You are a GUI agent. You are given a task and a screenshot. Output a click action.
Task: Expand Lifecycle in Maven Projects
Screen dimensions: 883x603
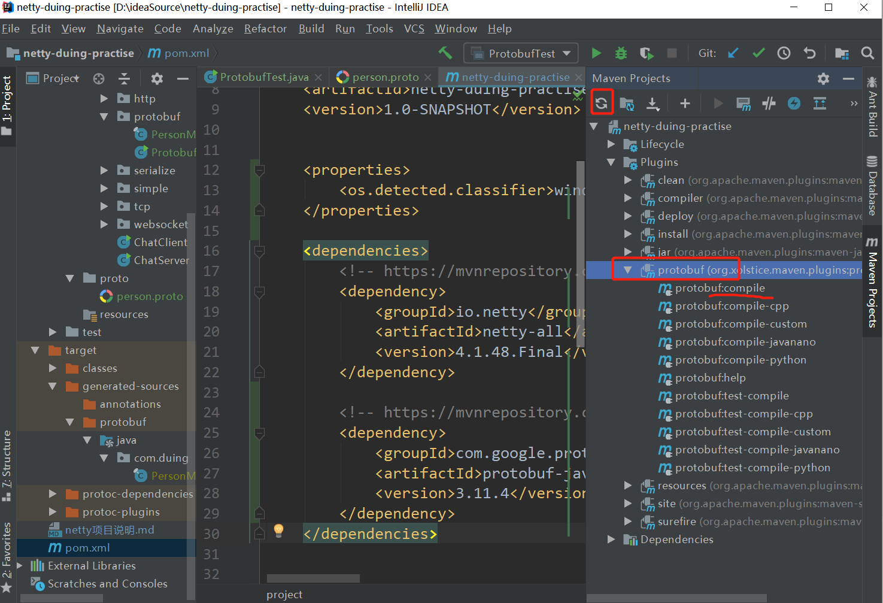tap(611, 144)
